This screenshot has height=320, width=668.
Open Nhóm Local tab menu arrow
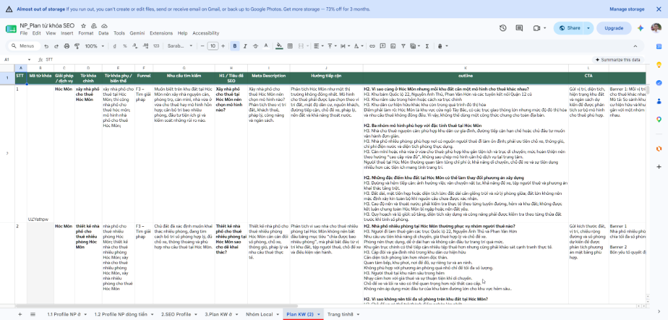pyautogui.click(x=277, y=315)
